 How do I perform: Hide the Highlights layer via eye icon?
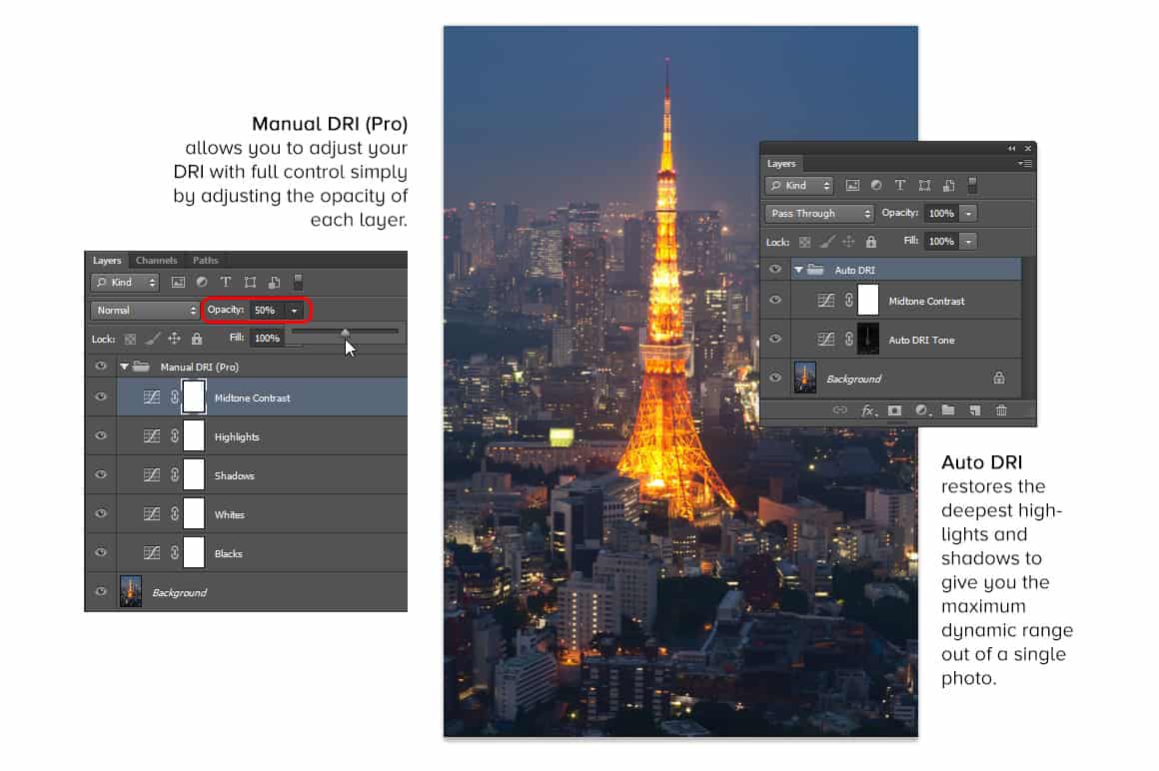pos(101,436)
